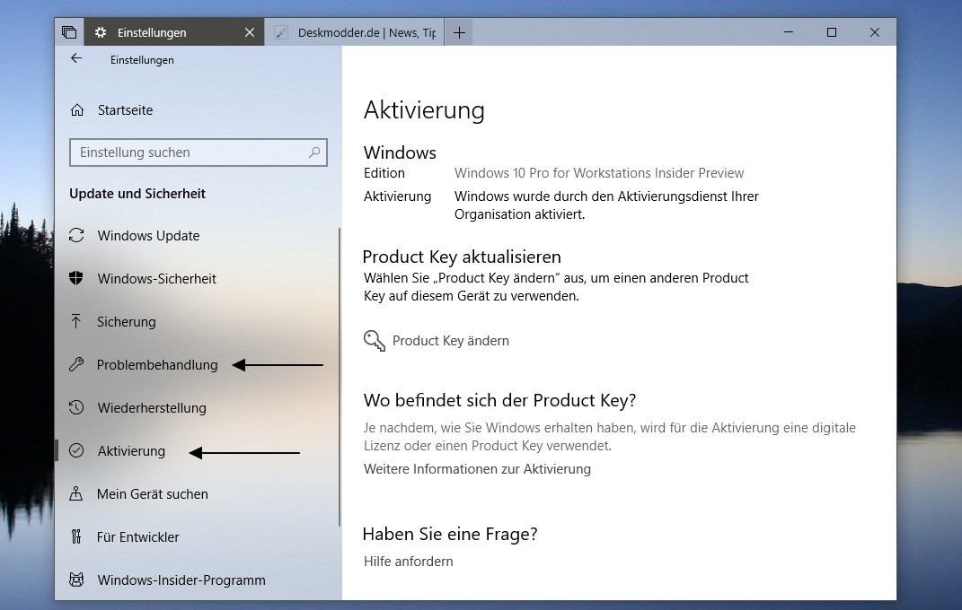962x610 pixels.
Task: Click the Aktivierung page title
Action: pos(424,110)
